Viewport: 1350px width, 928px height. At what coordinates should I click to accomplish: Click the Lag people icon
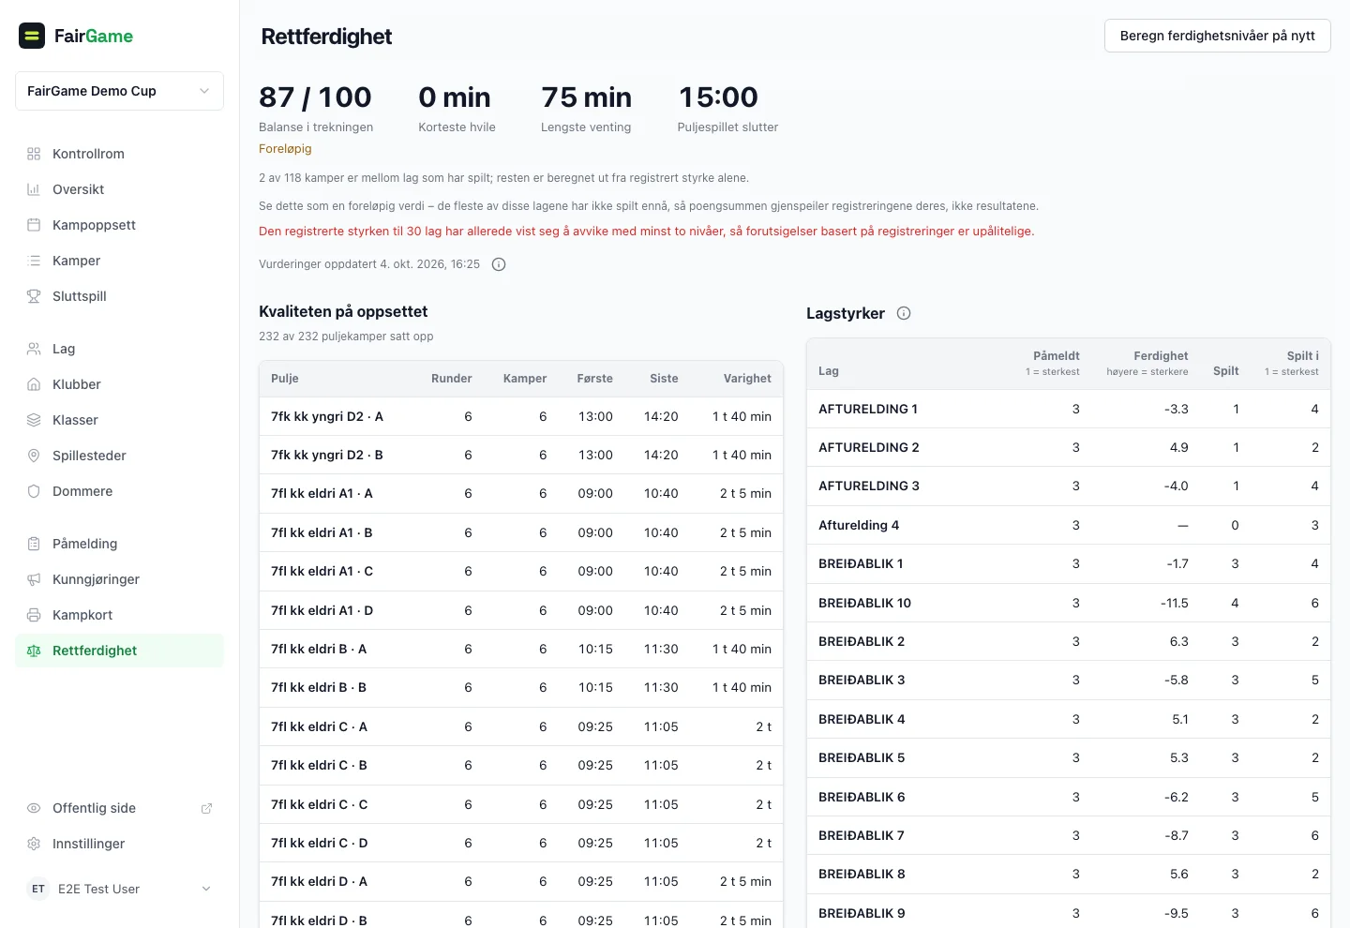pyautogui.click(x=34, y=349)
